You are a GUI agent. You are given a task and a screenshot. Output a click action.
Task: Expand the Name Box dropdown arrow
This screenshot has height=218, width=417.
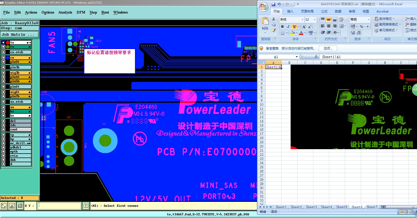tap(297, 57)
